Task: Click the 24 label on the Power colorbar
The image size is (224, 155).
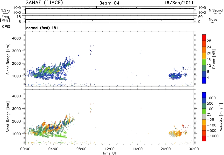Action: pyautogui.click(x=209, y=47)
